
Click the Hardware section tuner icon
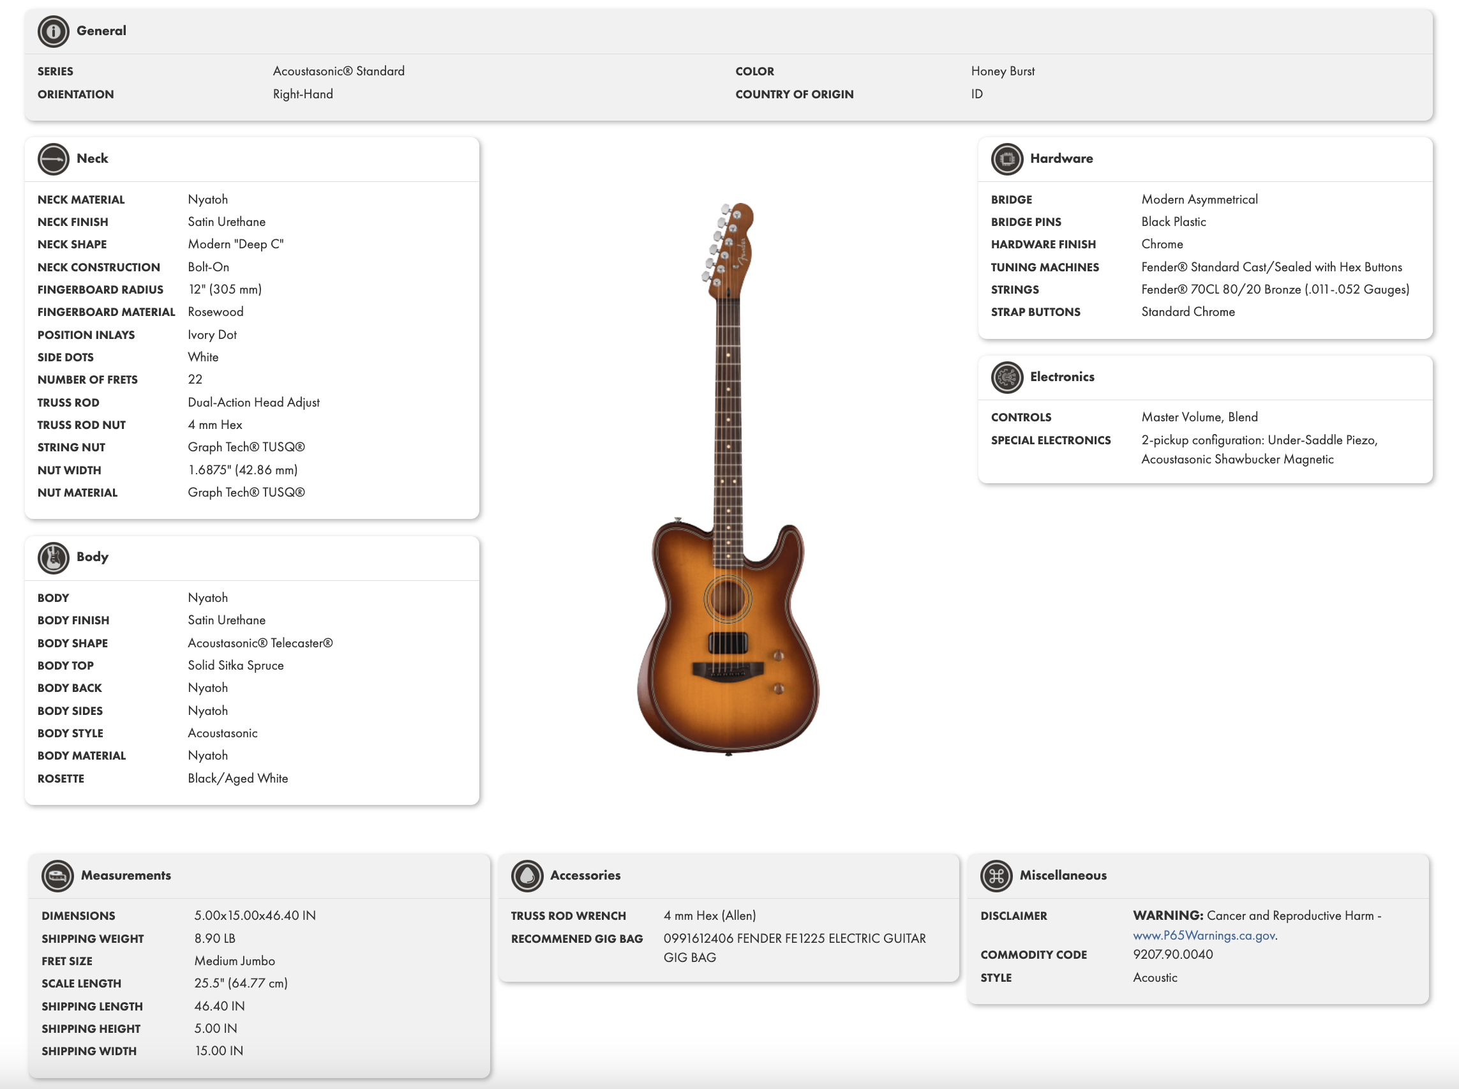click(1008, 158)
